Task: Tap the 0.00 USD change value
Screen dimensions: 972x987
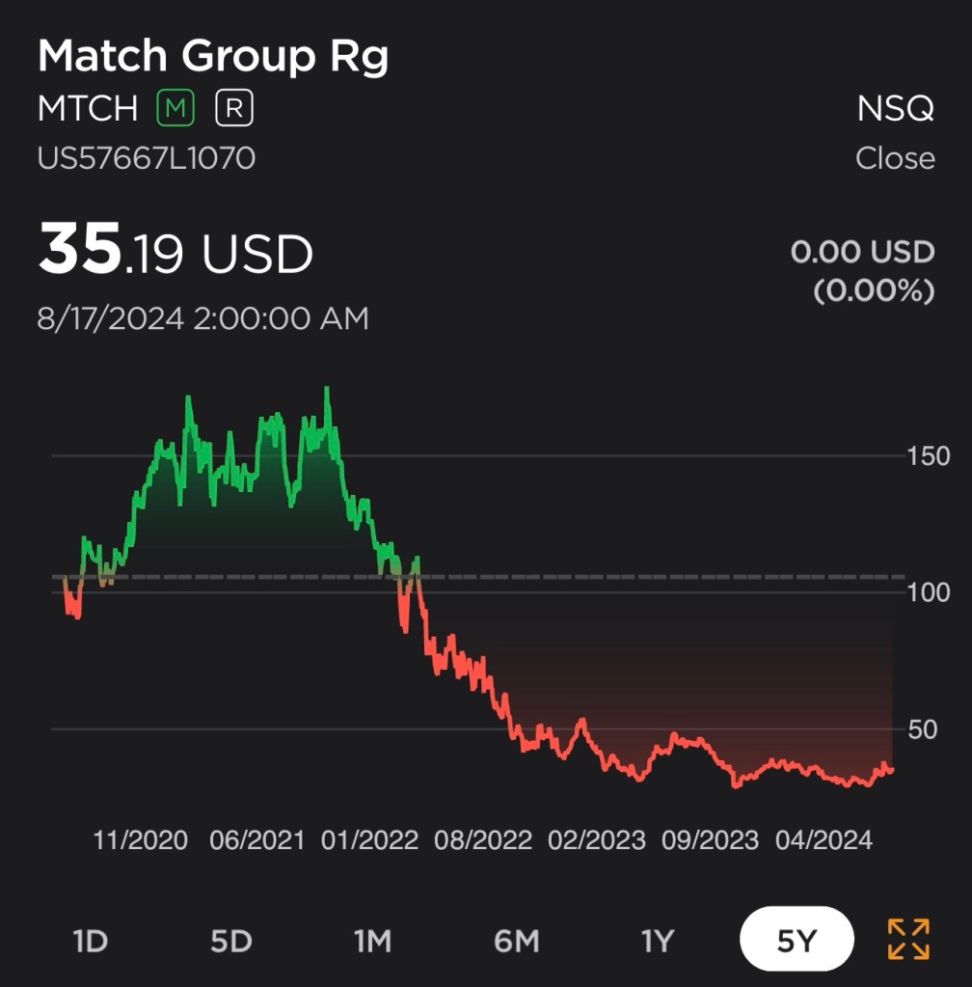Action: 862,253
